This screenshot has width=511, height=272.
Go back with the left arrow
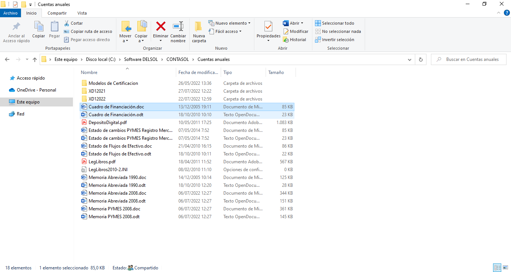coord(7,59)
